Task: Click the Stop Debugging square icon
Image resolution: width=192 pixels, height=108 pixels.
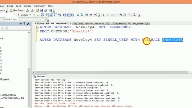Action: 112,15
